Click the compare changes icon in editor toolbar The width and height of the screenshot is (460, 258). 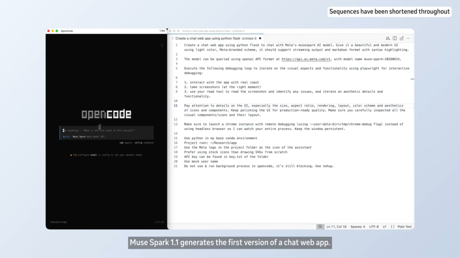coord(388,39)
